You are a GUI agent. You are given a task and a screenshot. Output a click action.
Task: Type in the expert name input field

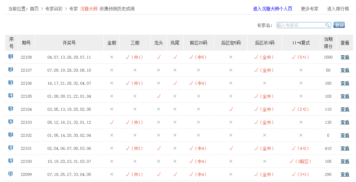[x=300, y=25]
